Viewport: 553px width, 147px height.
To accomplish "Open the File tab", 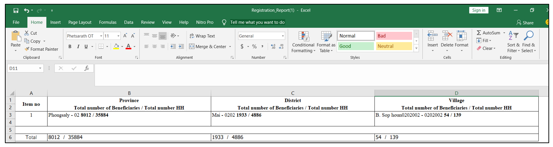I will pyautogui.click(x=16, y=22).
